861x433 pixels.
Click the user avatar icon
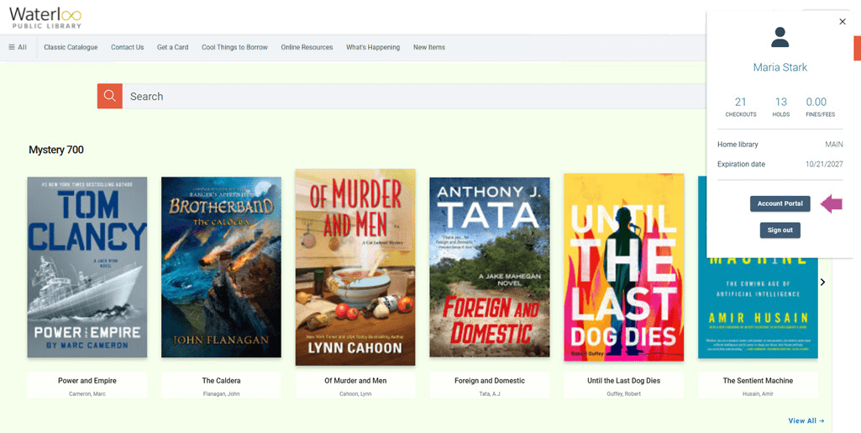click(x=780, y=37)
